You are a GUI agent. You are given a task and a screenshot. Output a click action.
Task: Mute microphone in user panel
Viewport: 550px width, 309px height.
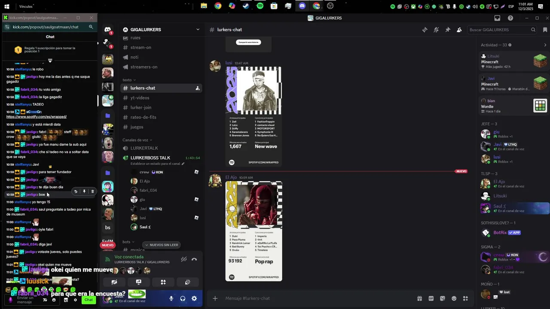pyautogui.click(x=171, y=298)
